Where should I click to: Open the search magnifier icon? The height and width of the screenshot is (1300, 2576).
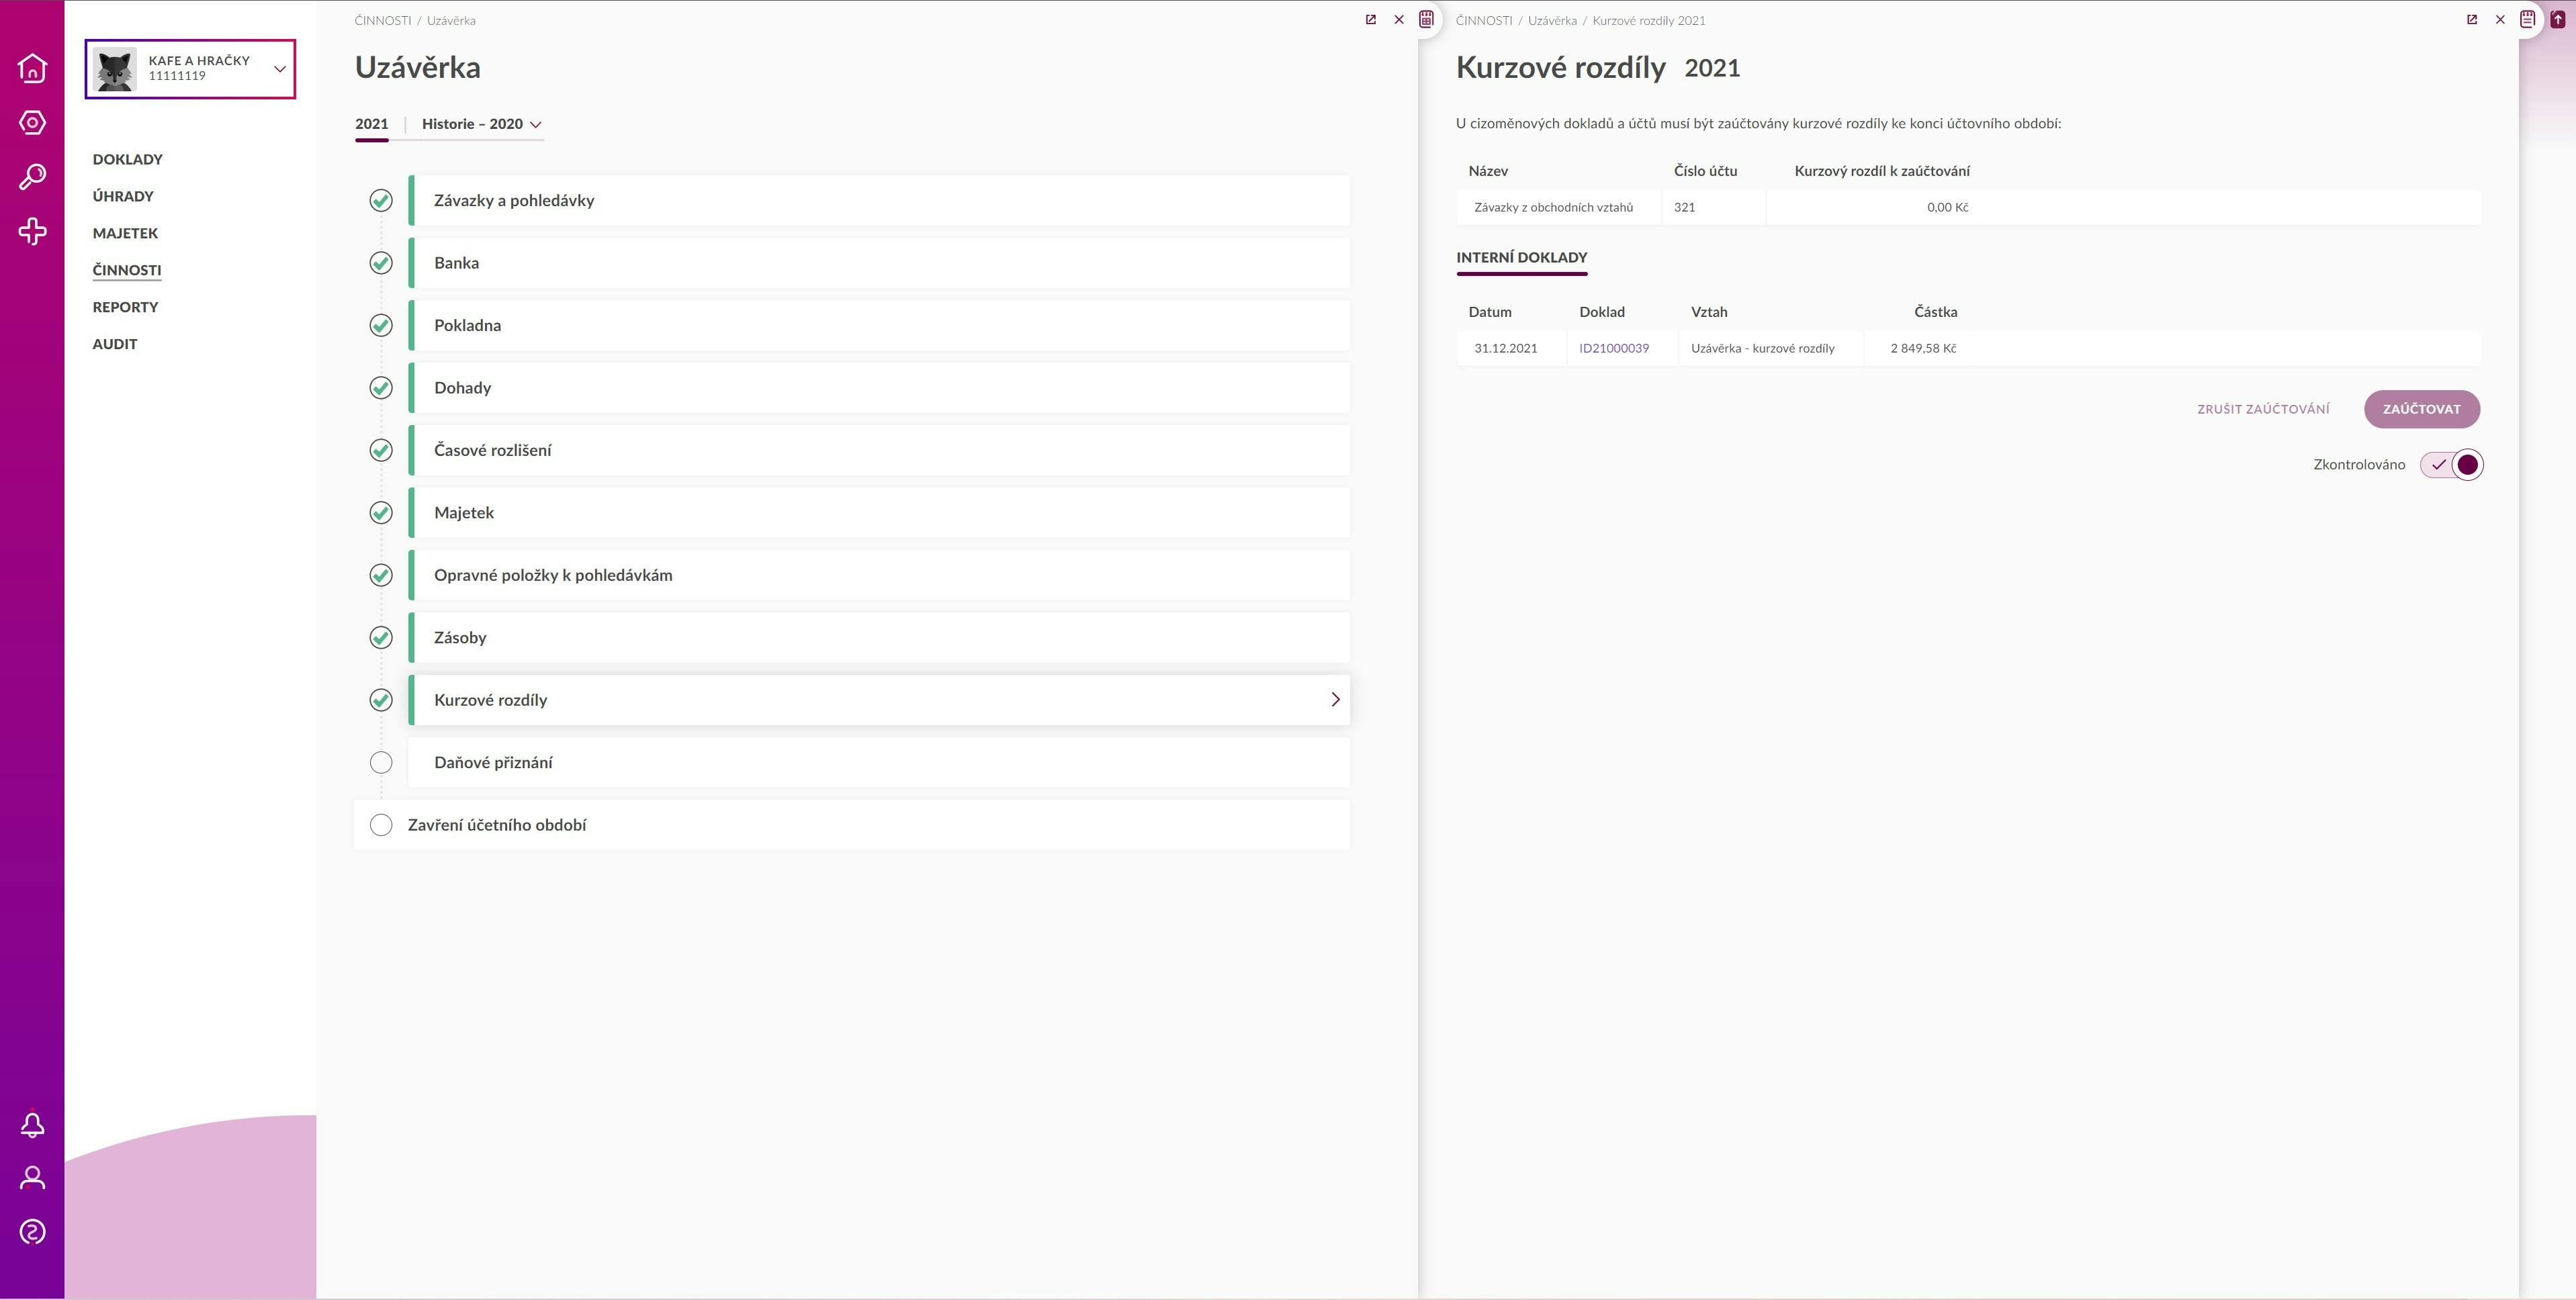coord(32,177)
